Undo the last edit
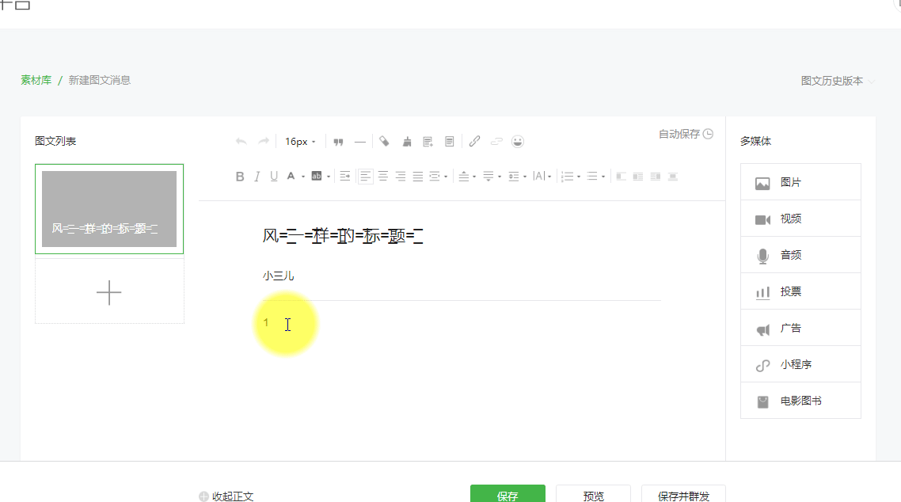The image size is (901, 502). [241, 141]
